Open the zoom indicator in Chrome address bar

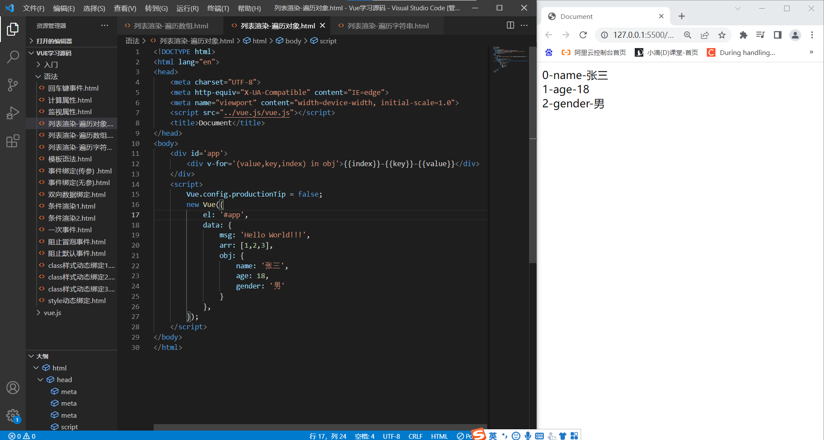coord(688,35)
